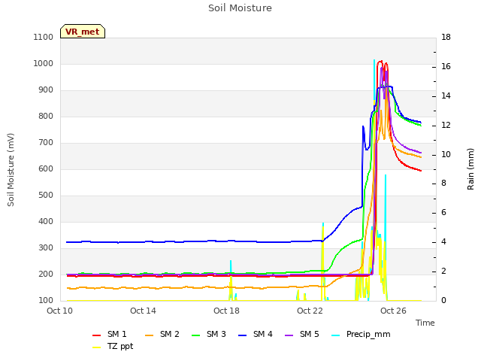Click the 900 left axis tick label

pos(46,90)
